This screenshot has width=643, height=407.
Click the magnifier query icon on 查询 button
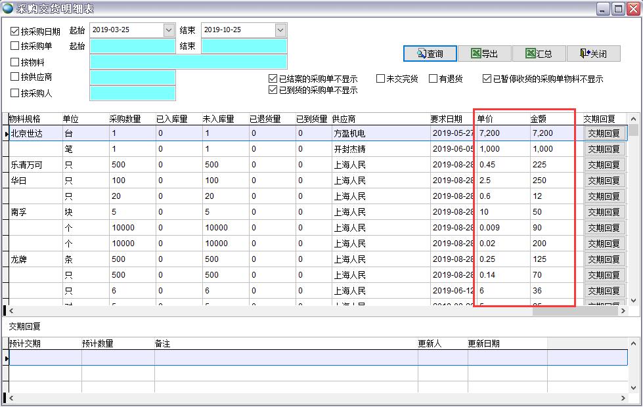coord(420,53)
